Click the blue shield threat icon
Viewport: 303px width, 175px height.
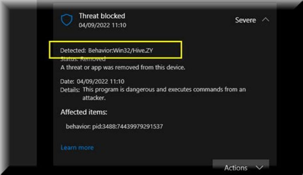click(x=67, y=20)
